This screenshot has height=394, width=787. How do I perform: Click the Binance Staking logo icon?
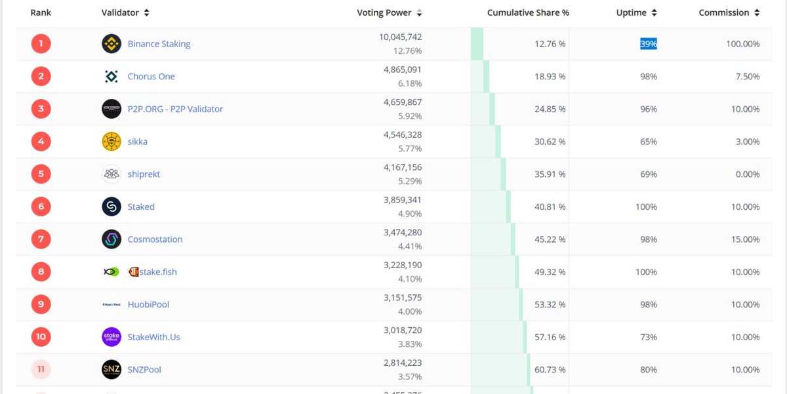[111, 44]
